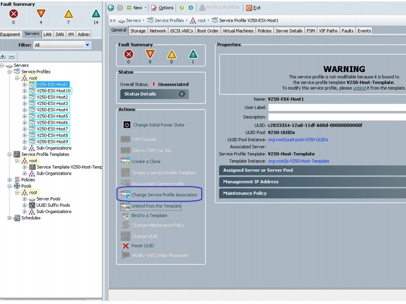406x304 pixels.
Task: Open the Options toolbar button
Action: click(x=162, y=8)
